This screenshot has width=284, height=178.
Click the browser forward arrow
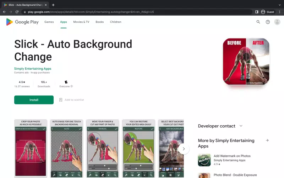coord(11,12)
